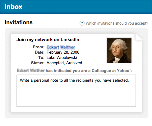Click the date February 28, 2008
This screenshot has width=152, height=126.
[63, 52]
